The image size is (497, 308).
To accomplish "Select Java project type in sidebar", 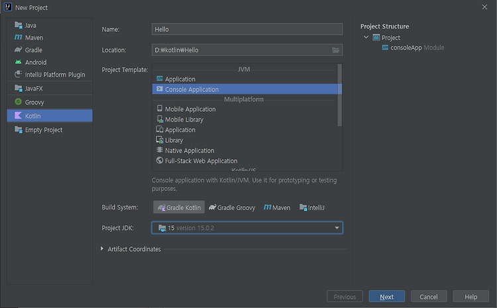I will 50,25.
